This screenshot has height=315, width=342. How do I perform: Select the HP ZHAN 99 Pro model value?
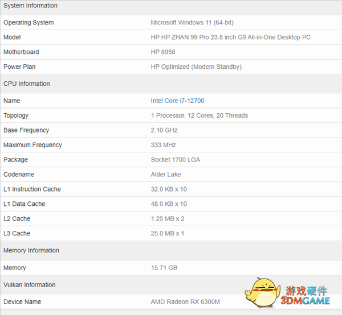click(231, 38)
